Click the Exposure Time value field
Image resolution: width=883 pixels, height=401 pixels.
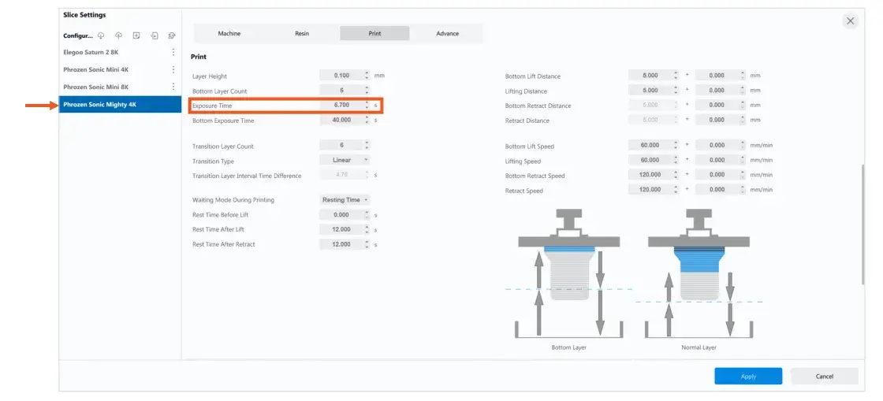point(341,106)
